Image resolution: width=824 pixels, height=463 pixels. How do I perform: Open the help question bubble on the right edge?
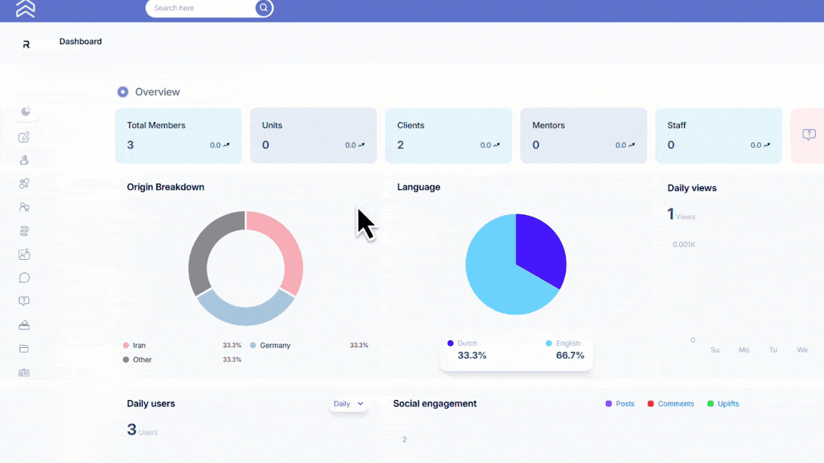(x=809, y=135)
